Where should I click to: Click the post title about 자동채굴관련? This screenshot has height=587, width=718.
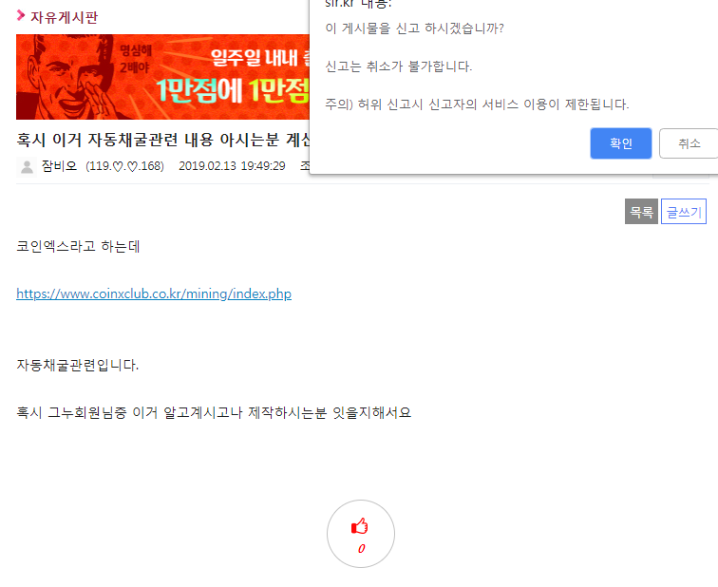[163, 140]
